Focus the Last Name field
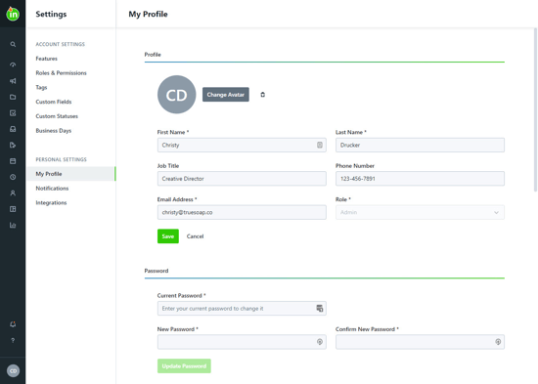538x384 pixels. (x=420, y=145)
